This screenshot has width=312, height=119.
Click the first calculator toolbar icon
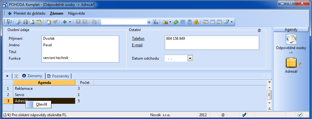pyautogui.click(x=183, y=22)
